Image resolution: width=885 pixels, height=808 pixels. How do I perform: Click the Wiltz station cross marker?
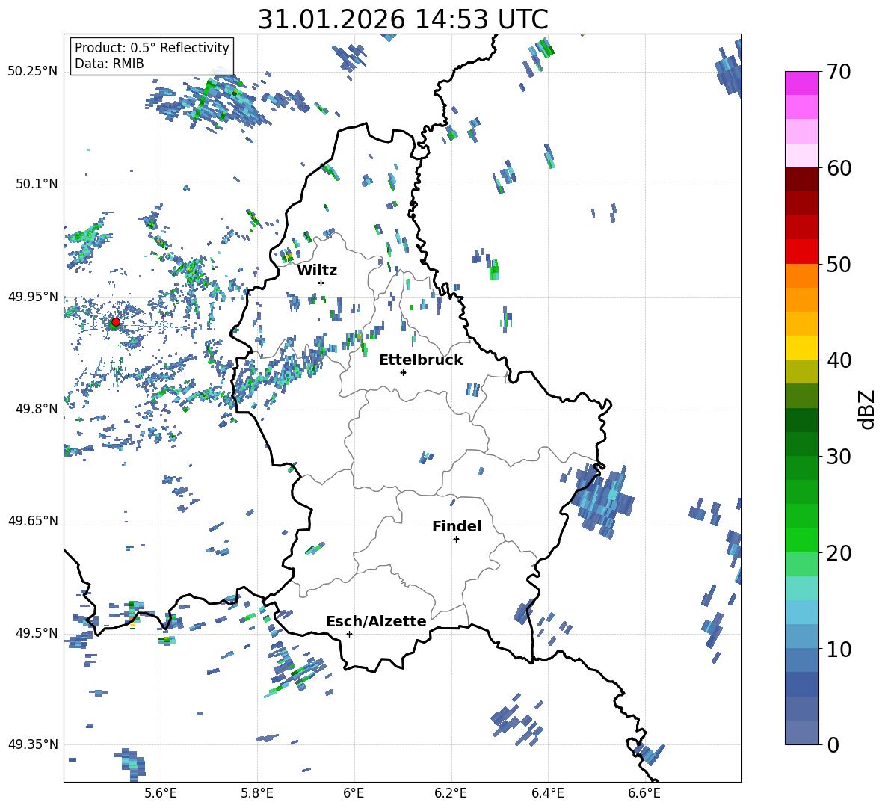coord(321,283)
